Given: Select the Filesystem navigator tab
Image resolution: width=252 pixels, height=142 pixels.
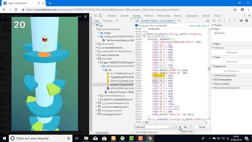Looking at the screenshot, I should click(x=107, y=21).
